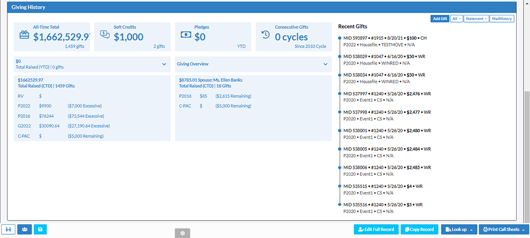Click the '1,459 gifts' label
Image resolution: width=530 pixels, height=238 pixels.
[x=75, y=47]
